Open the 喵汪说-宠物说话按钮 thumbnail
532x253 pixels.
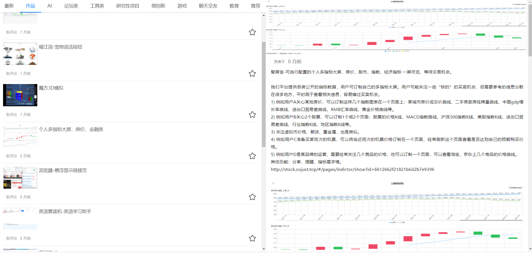[20, 54]
